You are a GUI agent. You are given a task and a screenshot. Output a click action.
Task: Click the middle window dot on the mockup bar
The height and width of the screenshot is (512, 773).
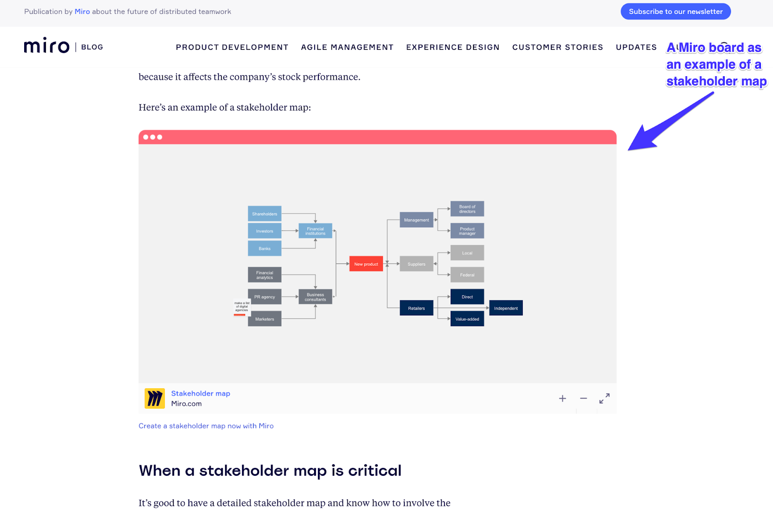click(153, 137)
